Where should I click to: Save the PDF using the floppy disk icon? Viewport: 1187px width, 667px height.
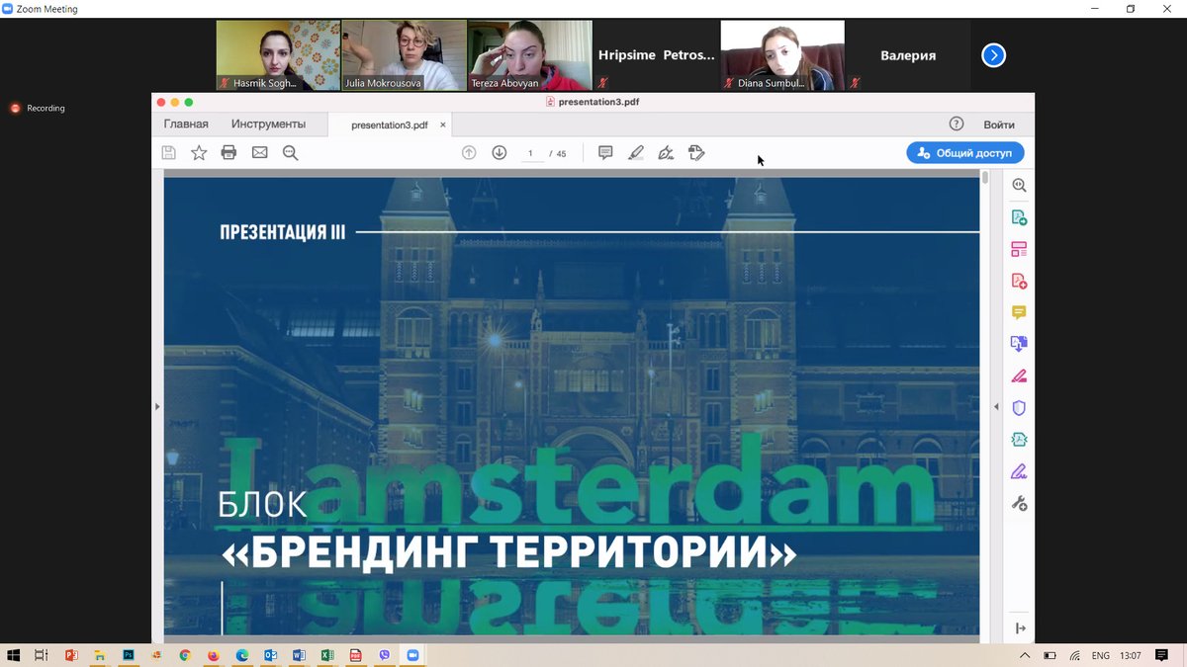pyautogui.click(x=168, y=152)
